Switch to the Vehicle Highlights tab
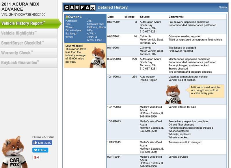This screenshot has height=168, width=231. click(x=29, y=33)
